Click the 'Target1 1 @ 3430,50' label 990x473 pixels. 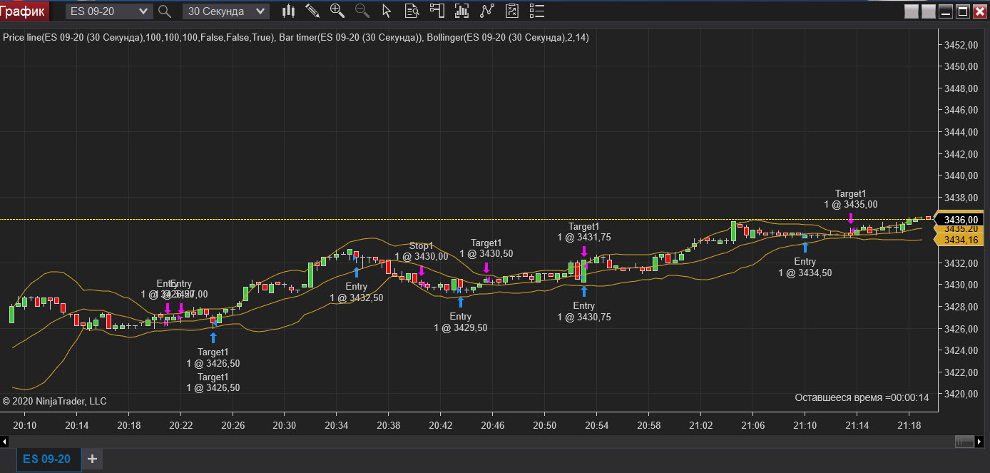[x=486, y=248]
